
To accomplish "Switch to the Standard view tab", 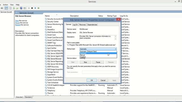I will point(28,97).
